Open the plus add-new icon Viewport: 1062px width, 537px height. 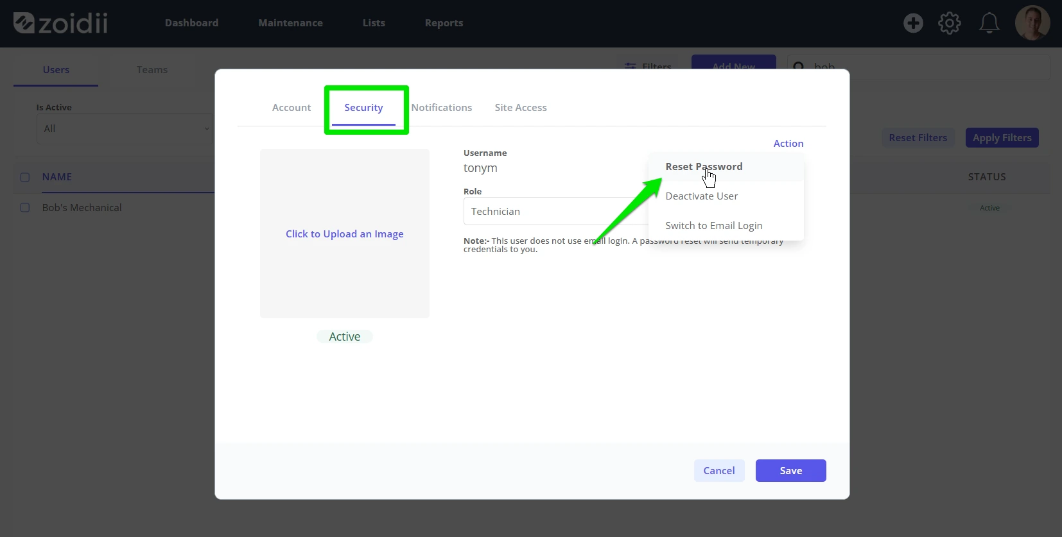point(913,24)
